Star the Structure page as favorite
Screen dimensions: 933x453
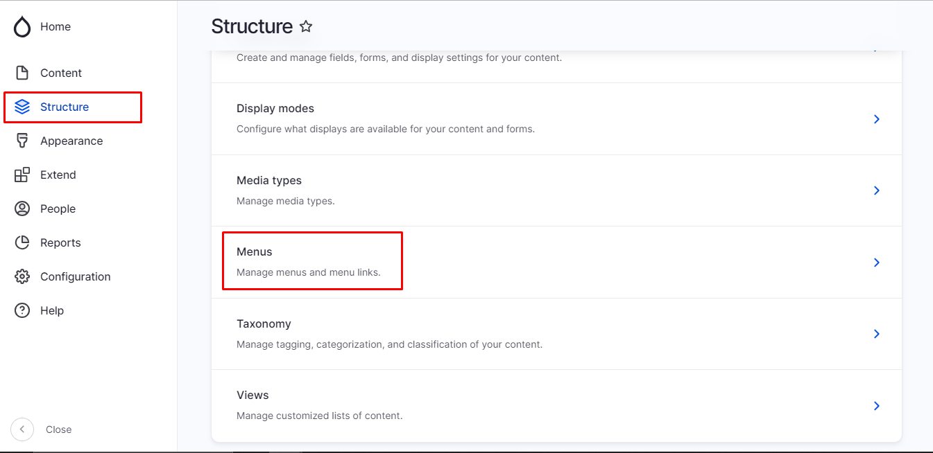305,26
